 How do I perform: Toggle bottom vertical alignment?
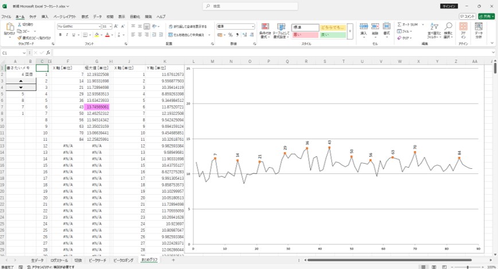click(147, 26)
